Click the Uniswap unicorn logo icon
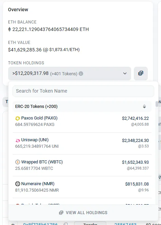The width and height of the screenshot is (161, 225). [x=18, y=140]
